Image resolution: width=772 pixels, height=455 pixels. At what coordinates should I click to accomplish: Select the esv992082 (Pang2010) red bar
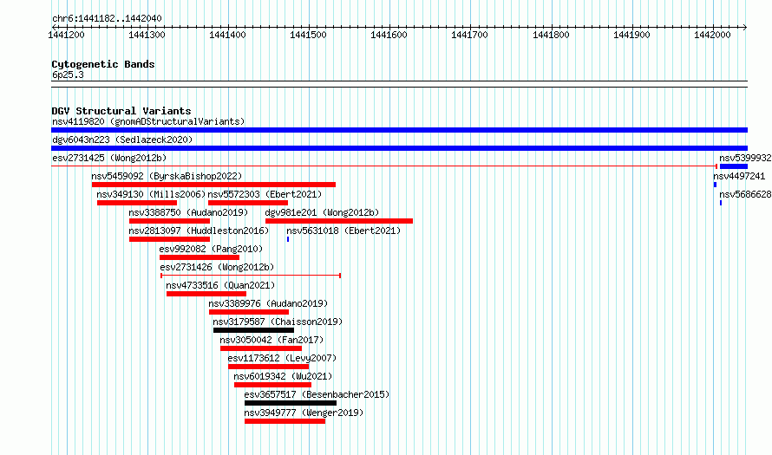(200, 257)
